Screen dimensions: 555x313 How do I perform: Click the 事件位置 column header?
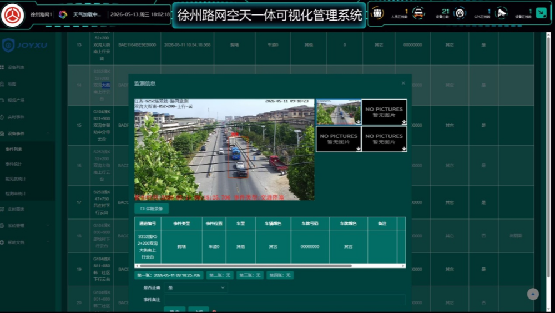[214, 223]
